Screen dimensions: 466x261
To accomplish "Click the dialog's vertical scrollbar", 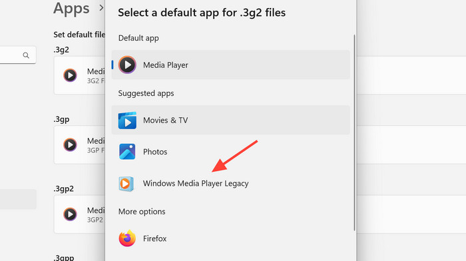I will pos(354,132).
